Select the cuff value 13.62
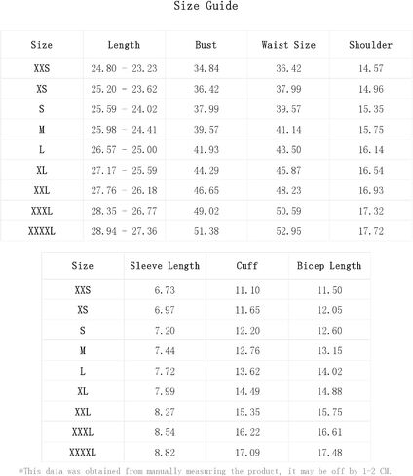The height and width of the screenshot is (476, 413). click(x=247, y=371)
